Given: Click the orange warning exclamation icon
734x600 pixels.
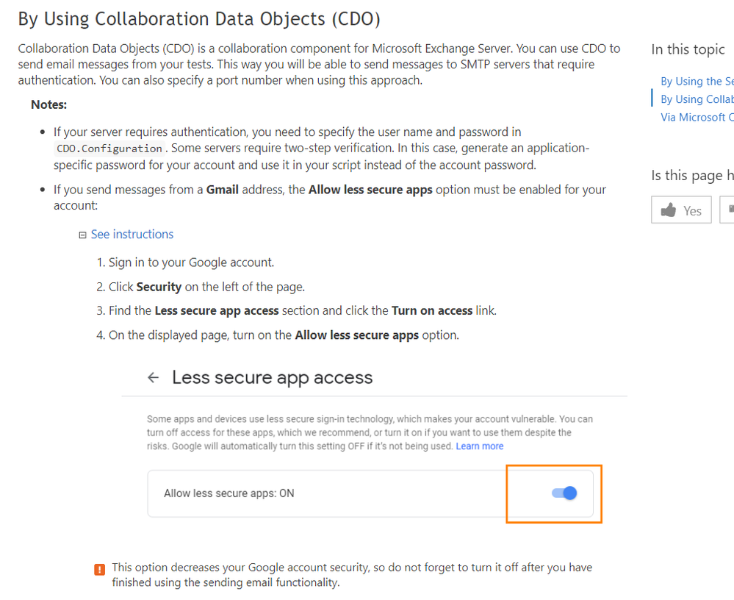Looking at the screenshot, I should 99,569.
